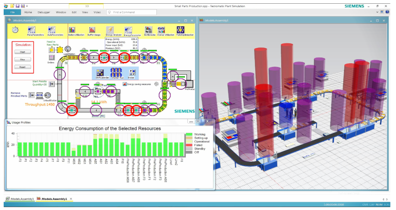Screen dimensions: 396x210
Task: Open the Debugger ribbon tab
Action: [x=44, y=12]
